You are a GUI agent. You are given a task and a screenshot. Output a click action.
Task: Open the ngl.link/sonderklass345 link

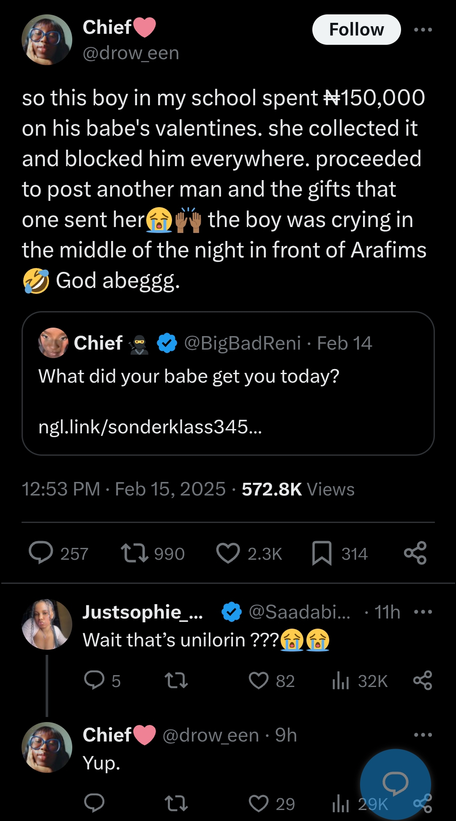[150, 427]
